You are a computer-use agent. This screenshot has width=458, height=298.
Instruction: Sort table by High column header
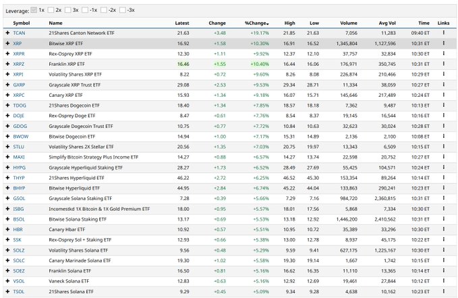coord(289,23)
